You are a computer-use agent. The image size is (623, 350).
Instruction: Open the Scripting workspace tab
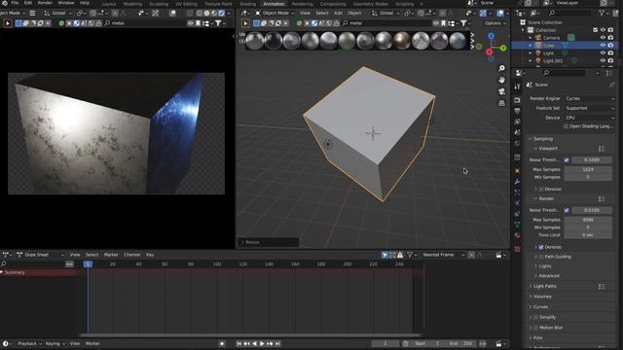pyautogui.click(x=405, y=4)
